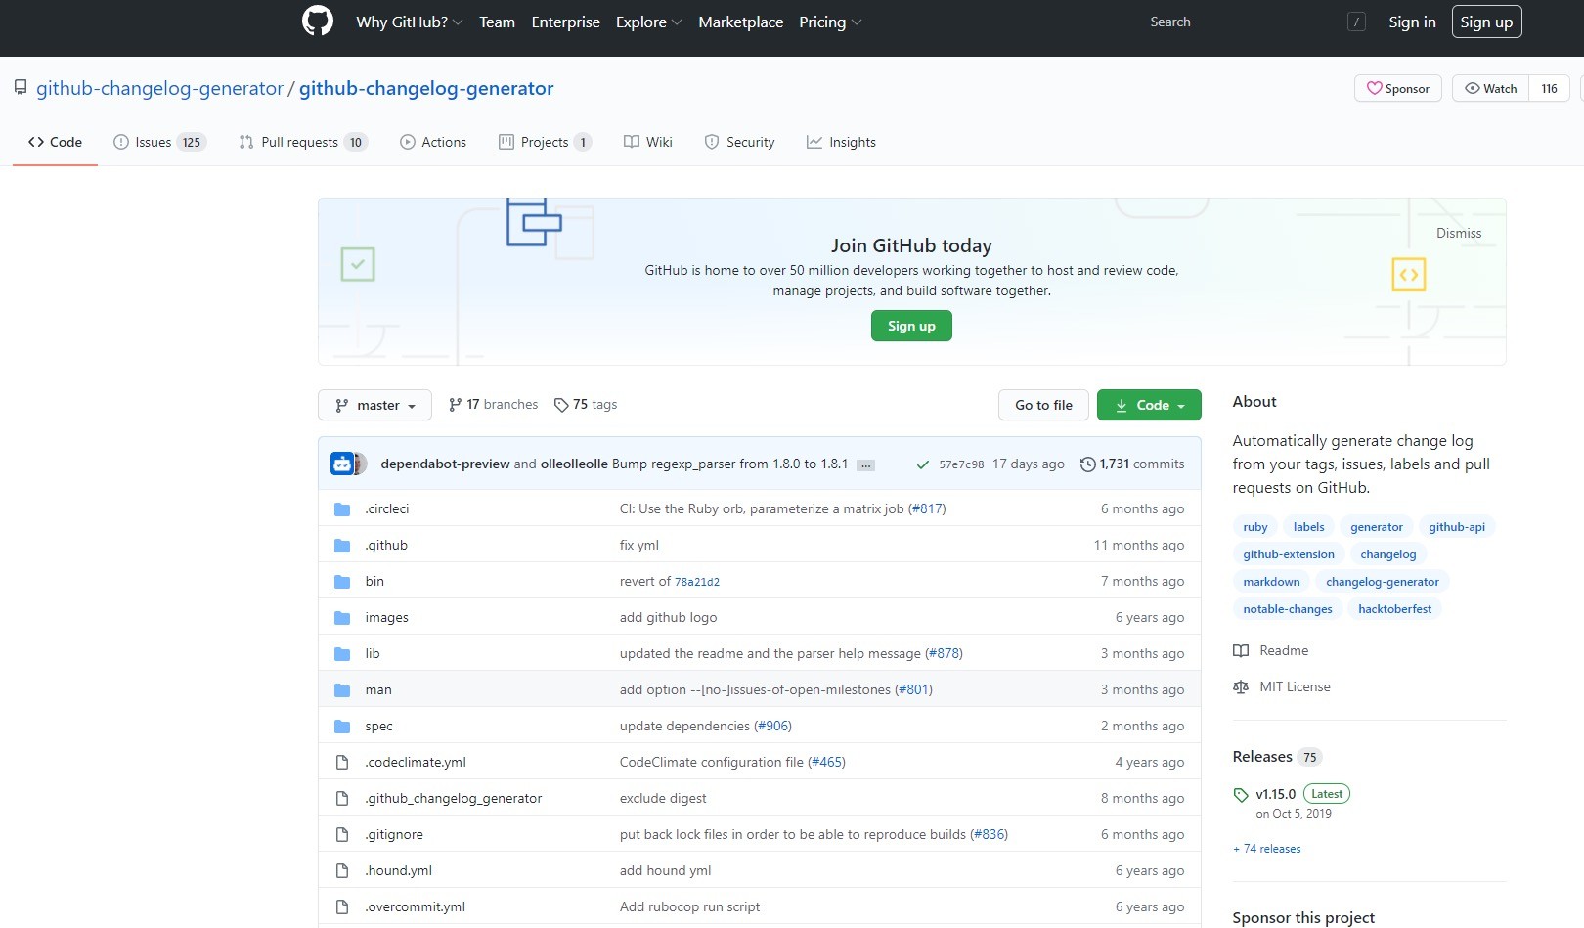Open the spec folder icon

342,727
